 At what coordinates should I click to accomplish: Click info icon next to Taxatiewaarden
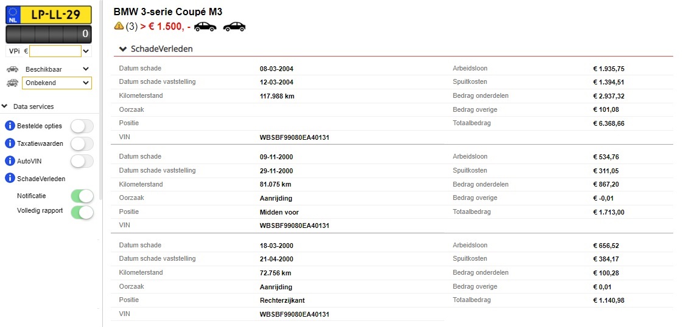tap(10, 143)
